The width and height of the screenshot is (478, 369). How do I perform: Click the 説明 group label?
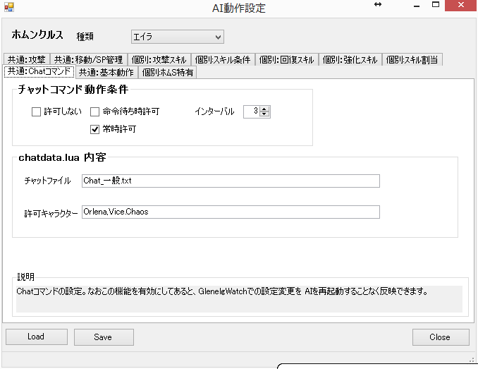pyautogui.click(x=25, y=277)
